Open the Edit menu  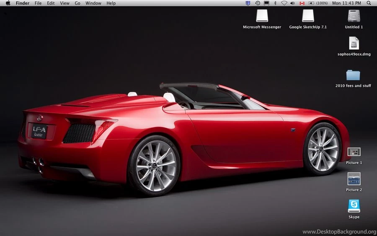point(51,3)
